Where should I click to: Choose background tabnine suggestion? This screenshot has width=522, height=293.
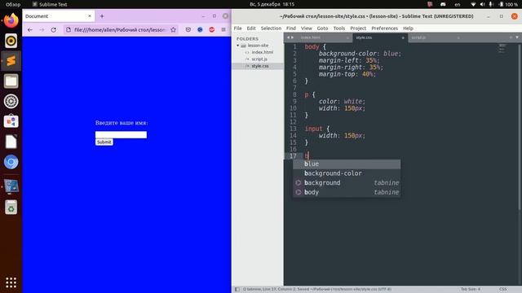(x=347, y=182)
